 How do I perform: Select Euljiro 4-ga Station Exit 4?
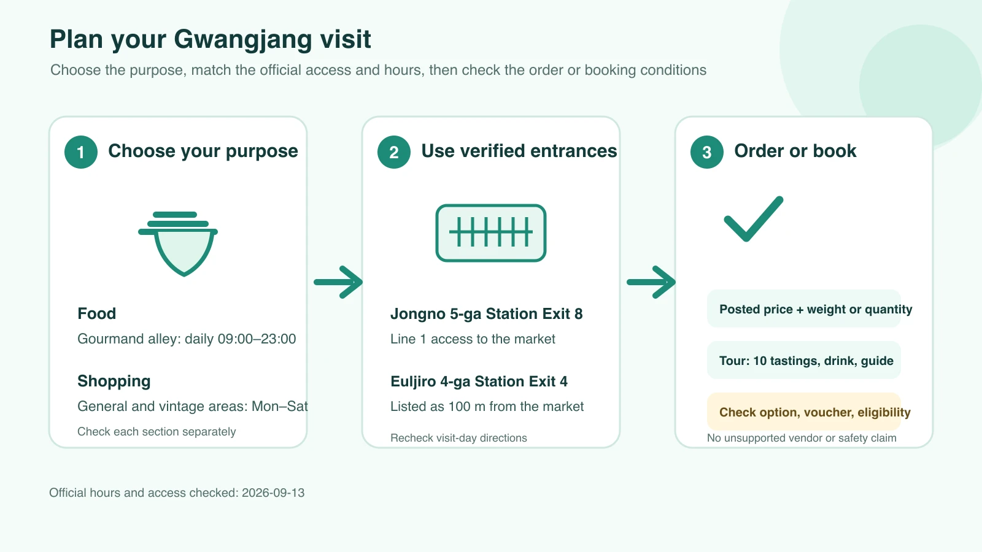479,381
